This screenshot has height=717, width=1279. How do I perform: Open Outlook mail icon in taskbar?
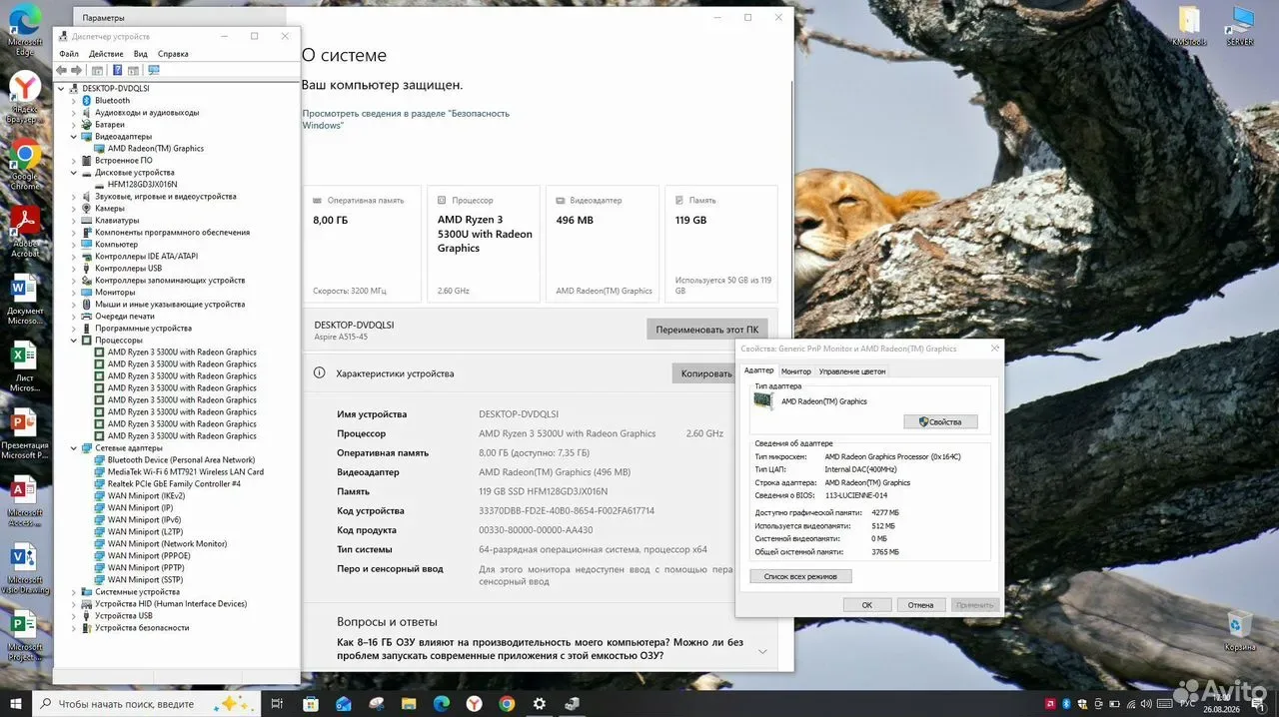click(344, 703)
